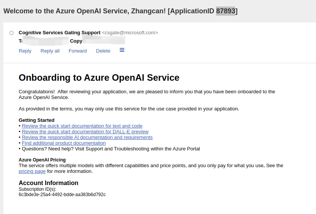Click the Subscription ID(s): label
This screenshot has height=214, width=316.
tap(37, 189)
